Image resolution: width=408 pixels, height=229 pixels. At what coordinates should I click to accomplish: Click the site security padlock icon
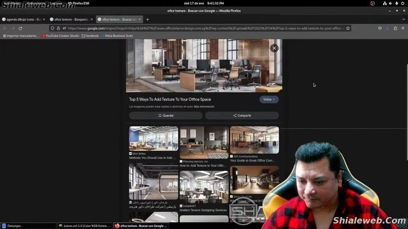click(58, 28)
